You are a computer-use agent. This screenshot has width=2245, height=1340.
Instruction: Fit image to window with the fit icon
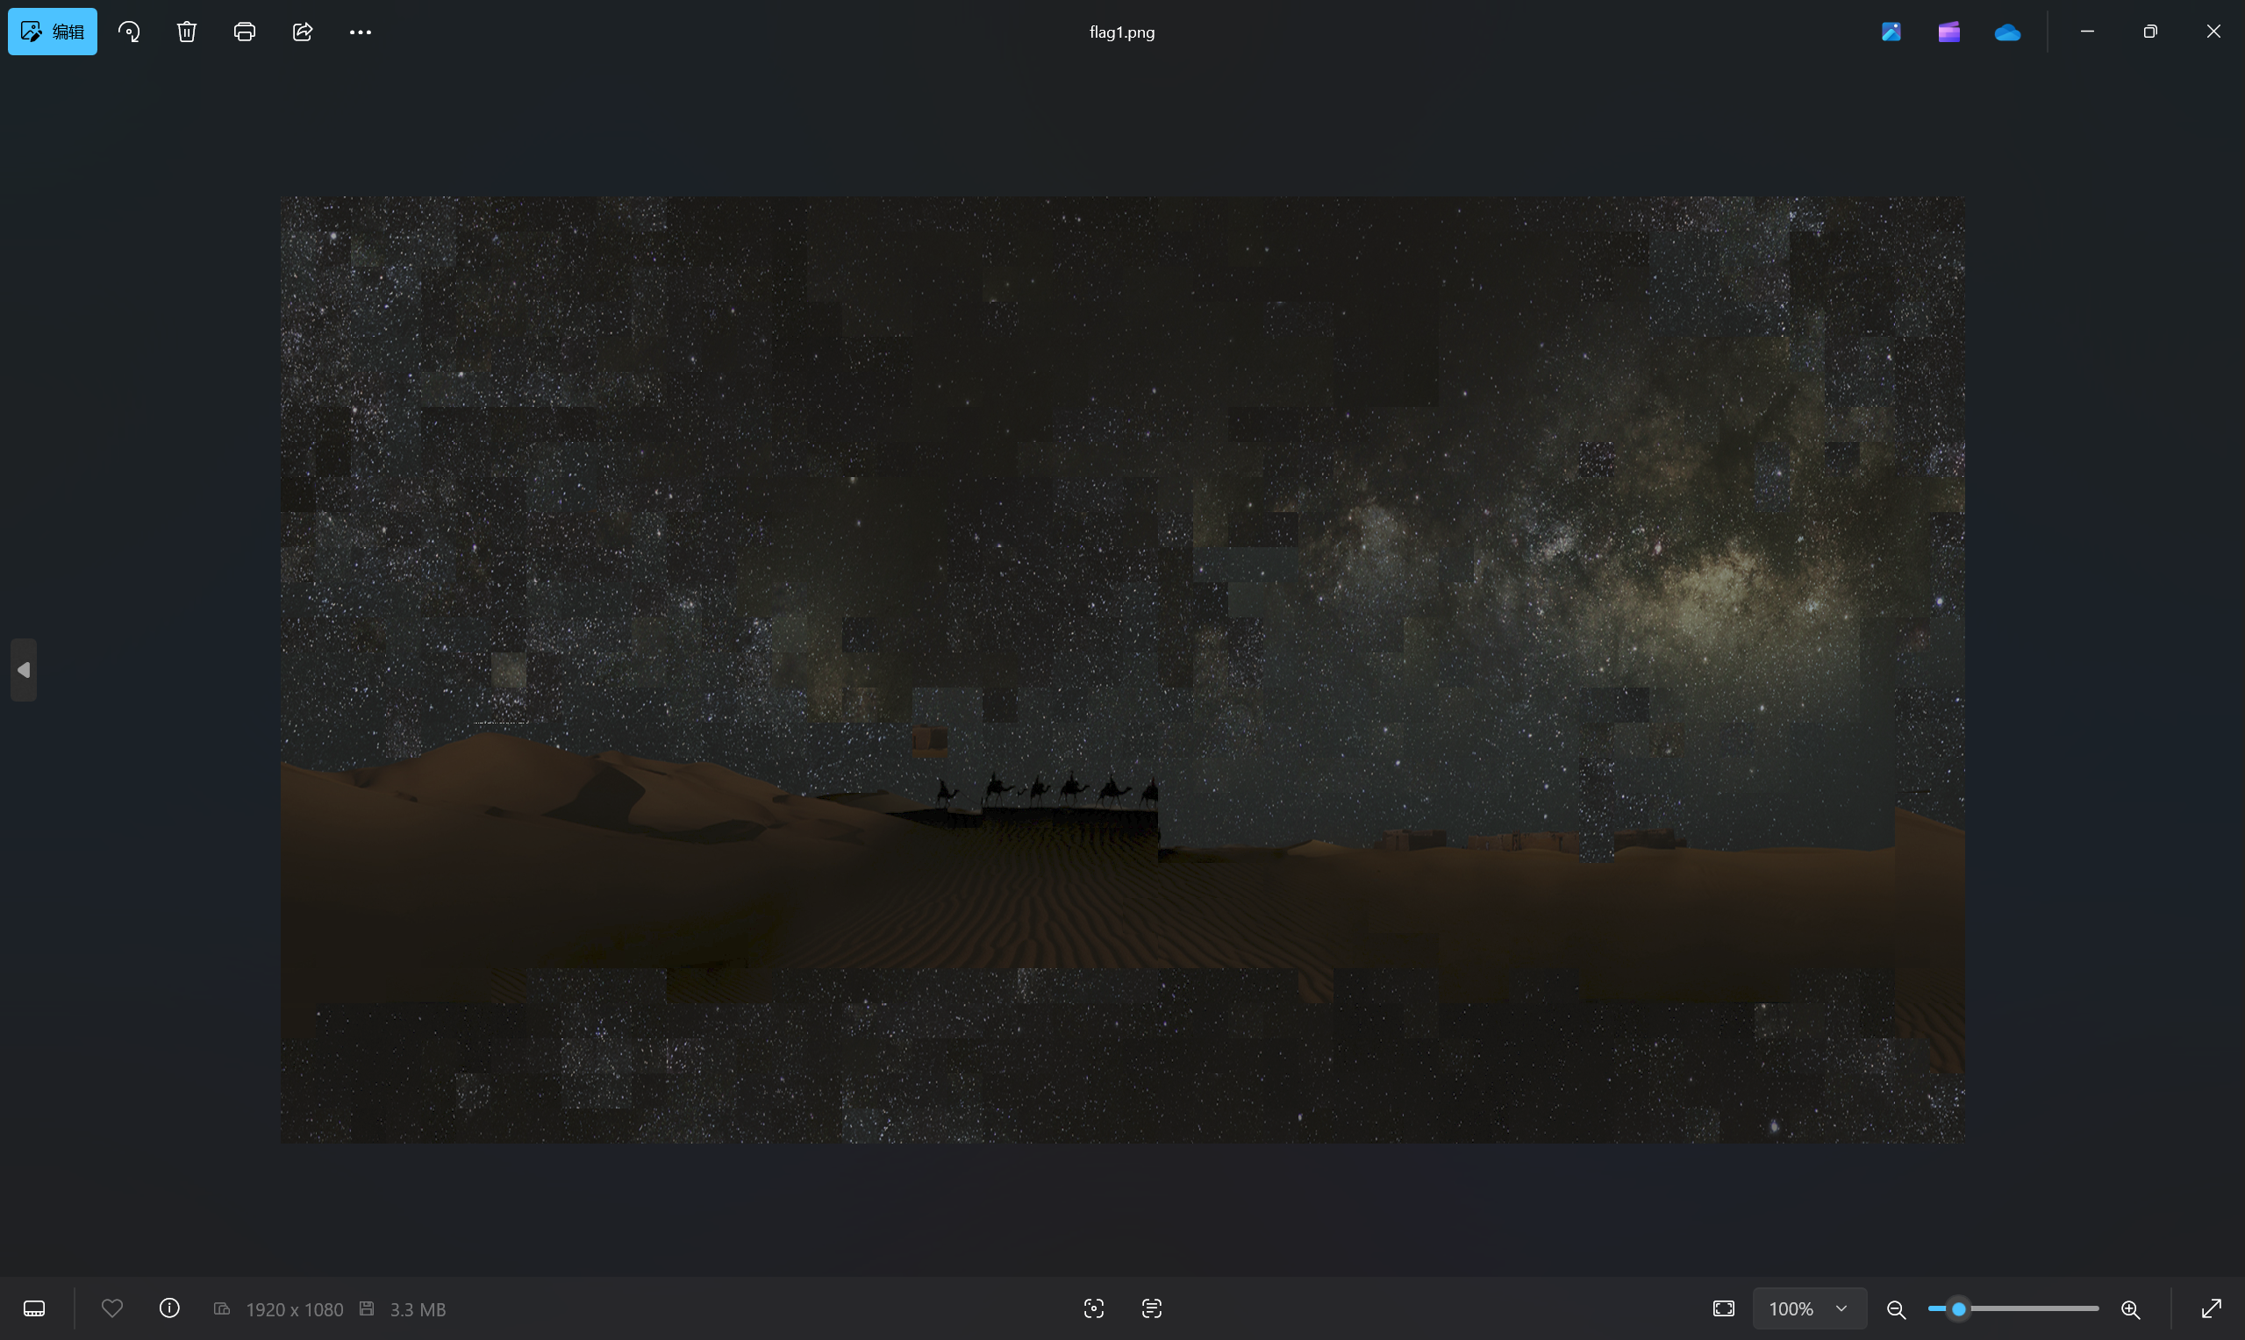1724,1308
